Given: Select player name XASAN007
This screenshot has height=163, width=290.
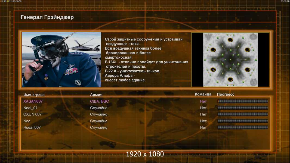Looking at the screenshot, I should pos(33,101).
